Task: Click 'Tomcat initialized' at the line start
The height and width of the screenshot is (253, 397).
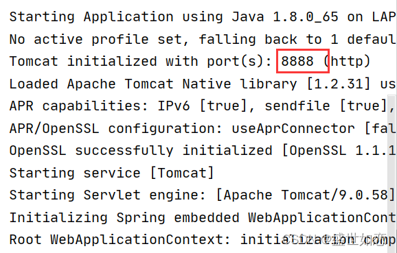Action: coord(83,62)
